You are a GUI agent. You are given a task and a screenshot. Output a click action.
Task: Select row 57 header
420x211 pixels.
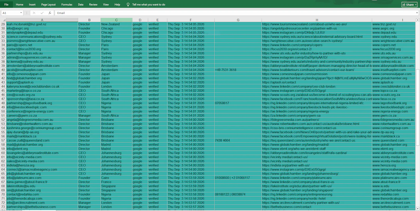(x=3, y=140)
